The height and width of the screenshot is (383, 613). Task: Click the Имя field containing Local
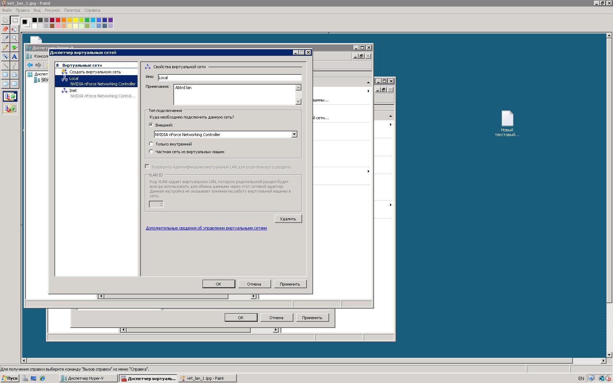point(230,77)
